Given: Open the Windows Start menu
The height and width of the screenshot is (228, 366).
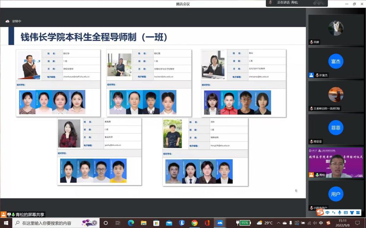Looking at the screenshot, I should point(6,223).
